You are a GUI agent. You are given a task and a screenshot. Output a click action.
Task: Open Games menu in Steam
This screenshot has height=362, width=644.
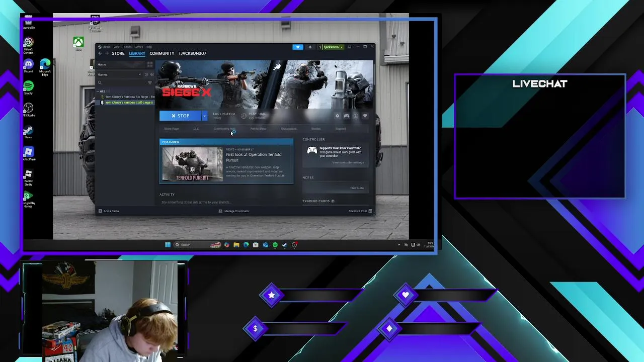pos(138,47)
